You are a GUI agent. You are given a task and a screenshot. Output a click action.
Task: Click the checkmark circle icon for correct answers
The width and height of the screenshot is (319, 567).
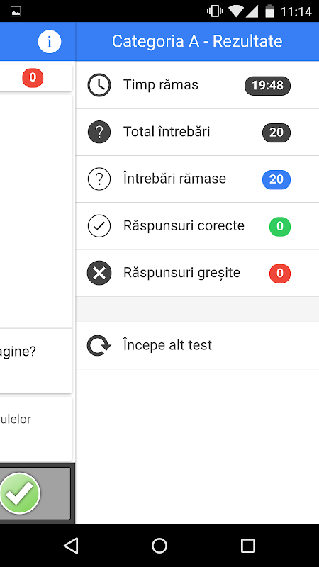[99, 226]
